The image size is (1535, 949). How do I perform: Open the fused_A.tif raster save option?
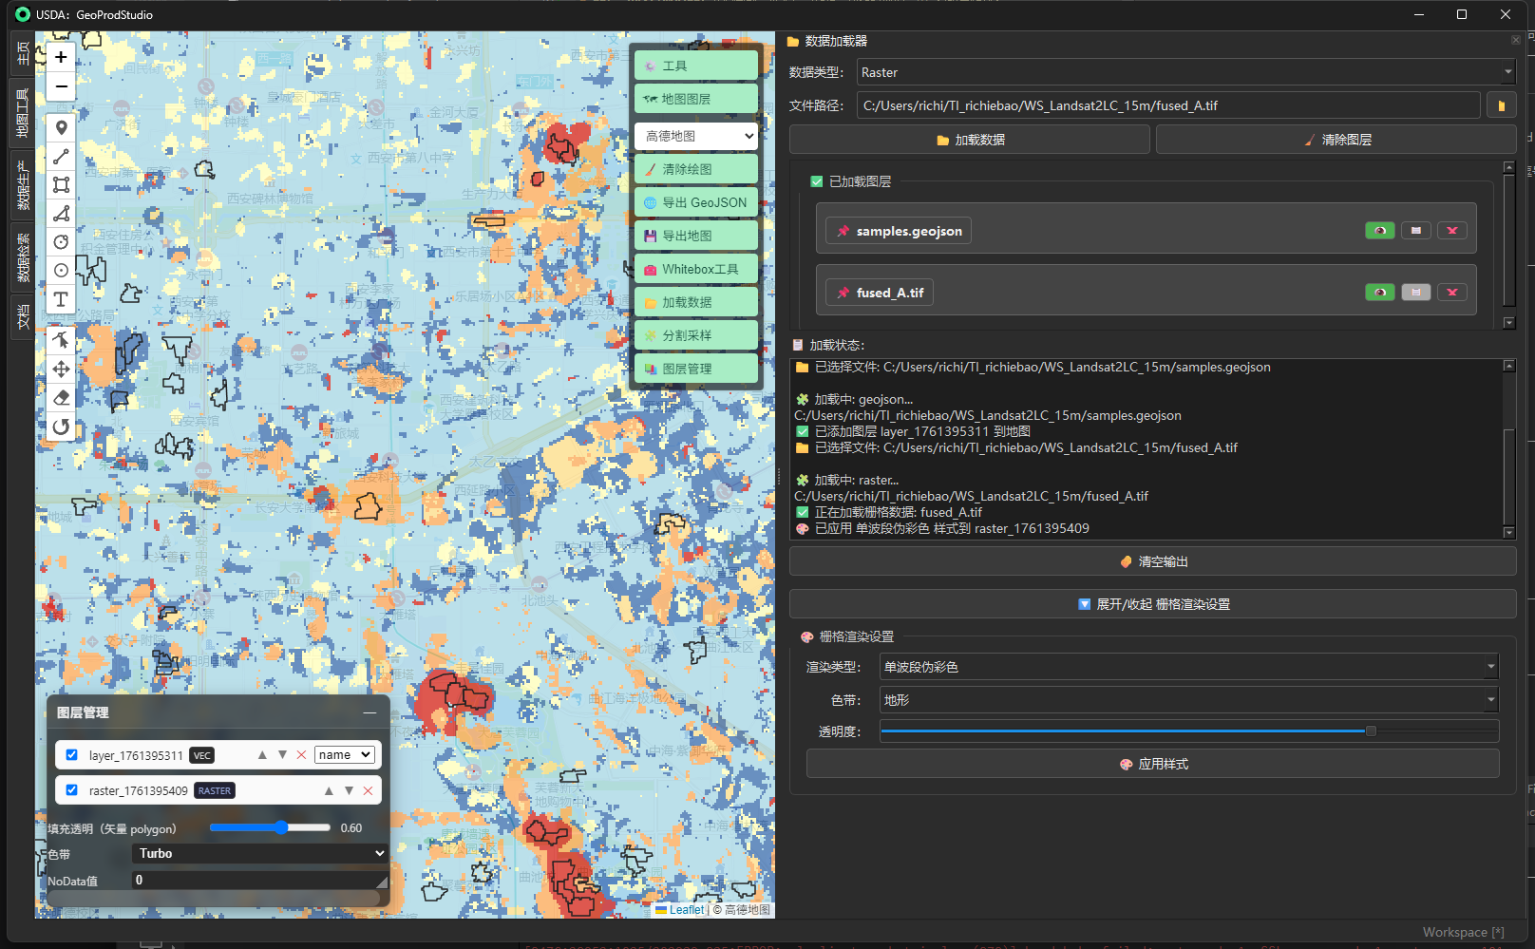[x=1415, y=292]
